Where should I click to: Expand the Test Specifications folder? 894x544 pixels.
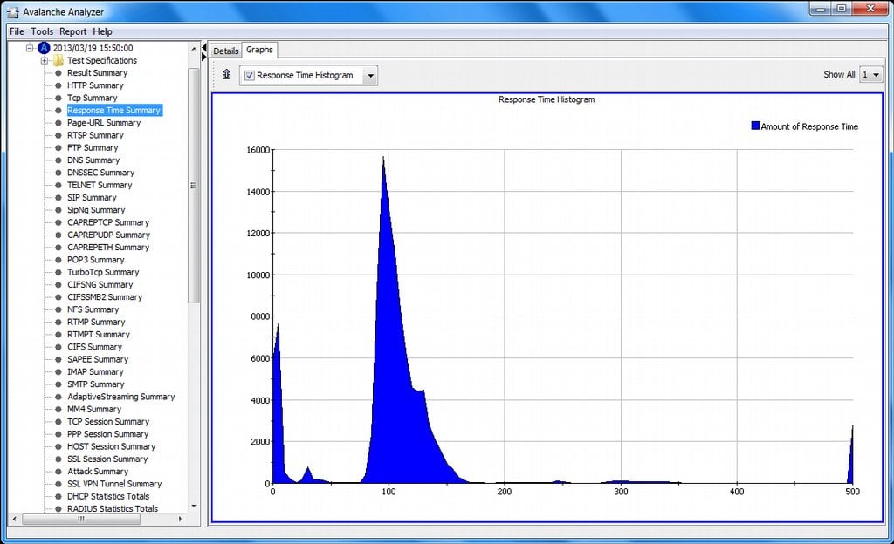[44, 60]
